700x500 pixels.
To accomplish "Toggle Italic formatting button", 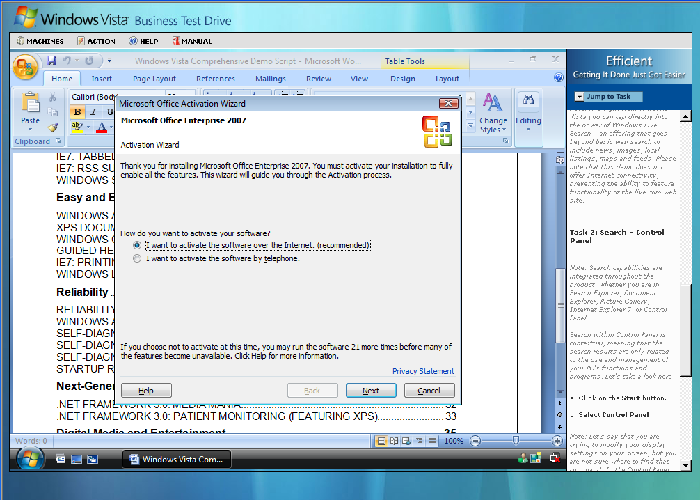I will click(x=93, y=111).
